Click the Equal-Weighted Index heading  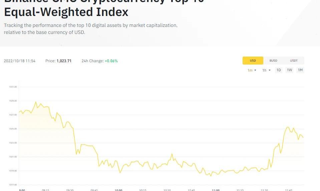coord(66,12)
